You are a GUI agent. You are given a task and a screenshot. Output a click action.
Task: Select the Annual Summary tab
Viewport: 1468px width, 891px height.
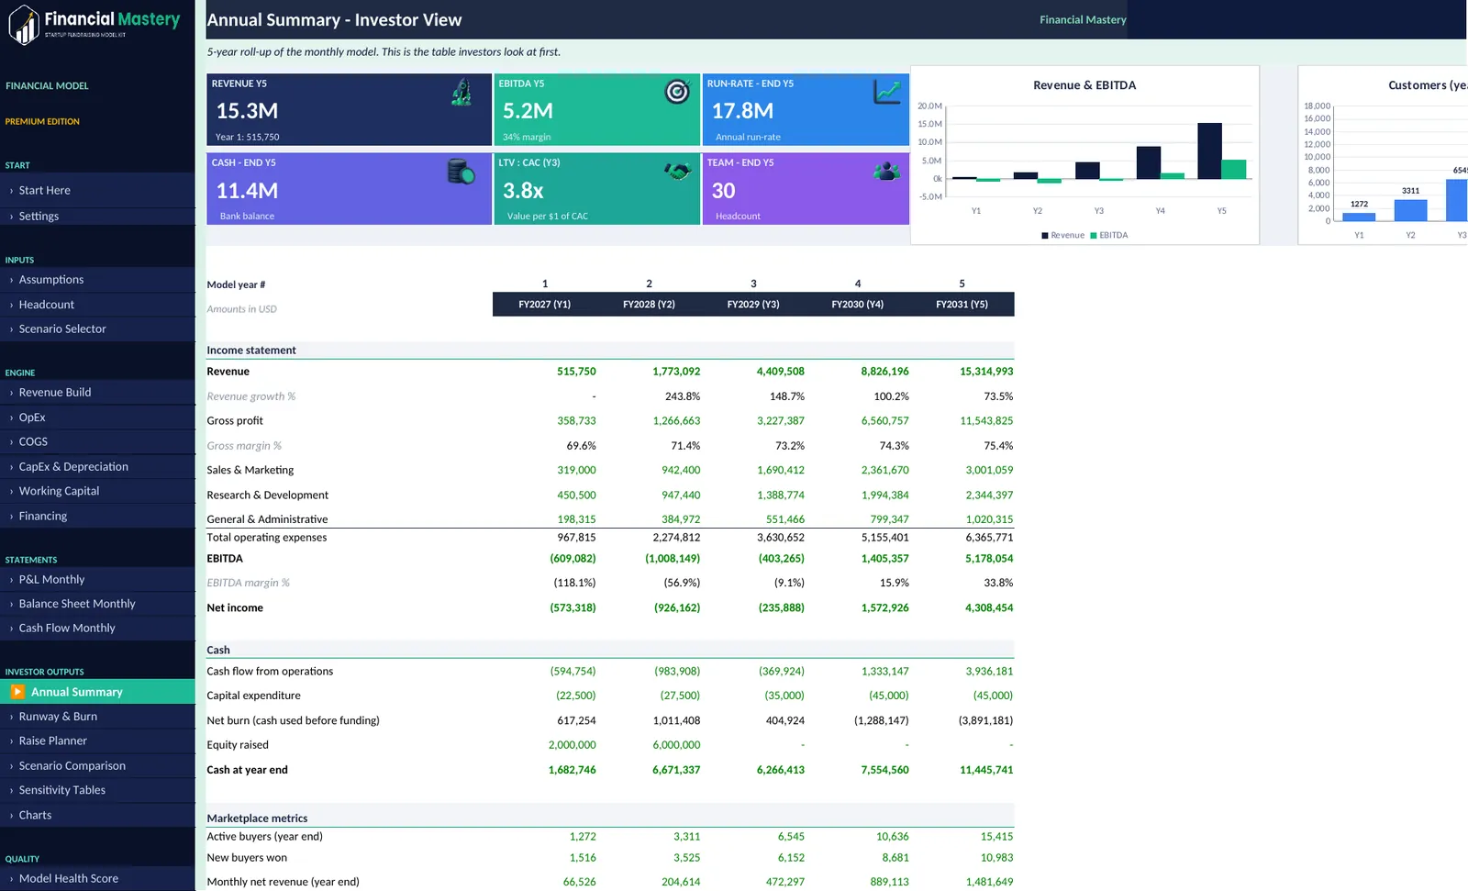(97, 692)
